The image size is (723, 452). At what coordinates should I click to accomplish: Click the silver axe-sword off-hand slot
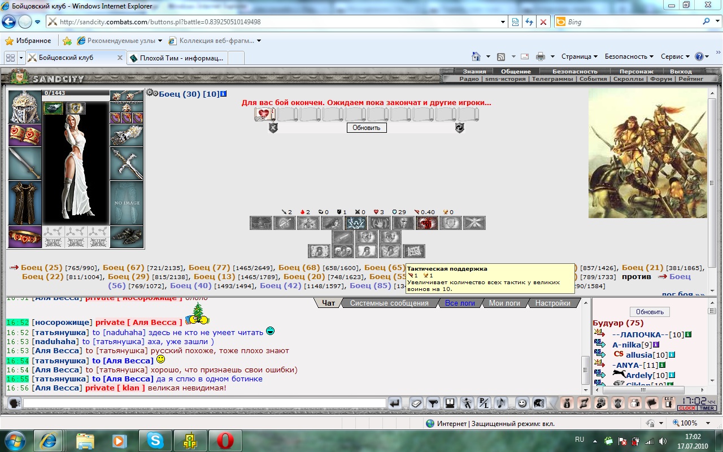pyautogui.click(x=127, y=164)
